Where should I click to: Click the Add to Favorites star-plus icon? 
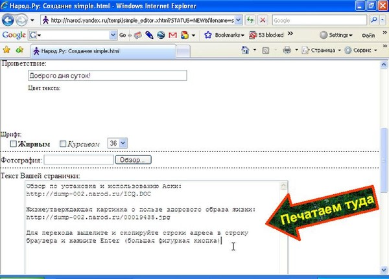tap(19, 50)
